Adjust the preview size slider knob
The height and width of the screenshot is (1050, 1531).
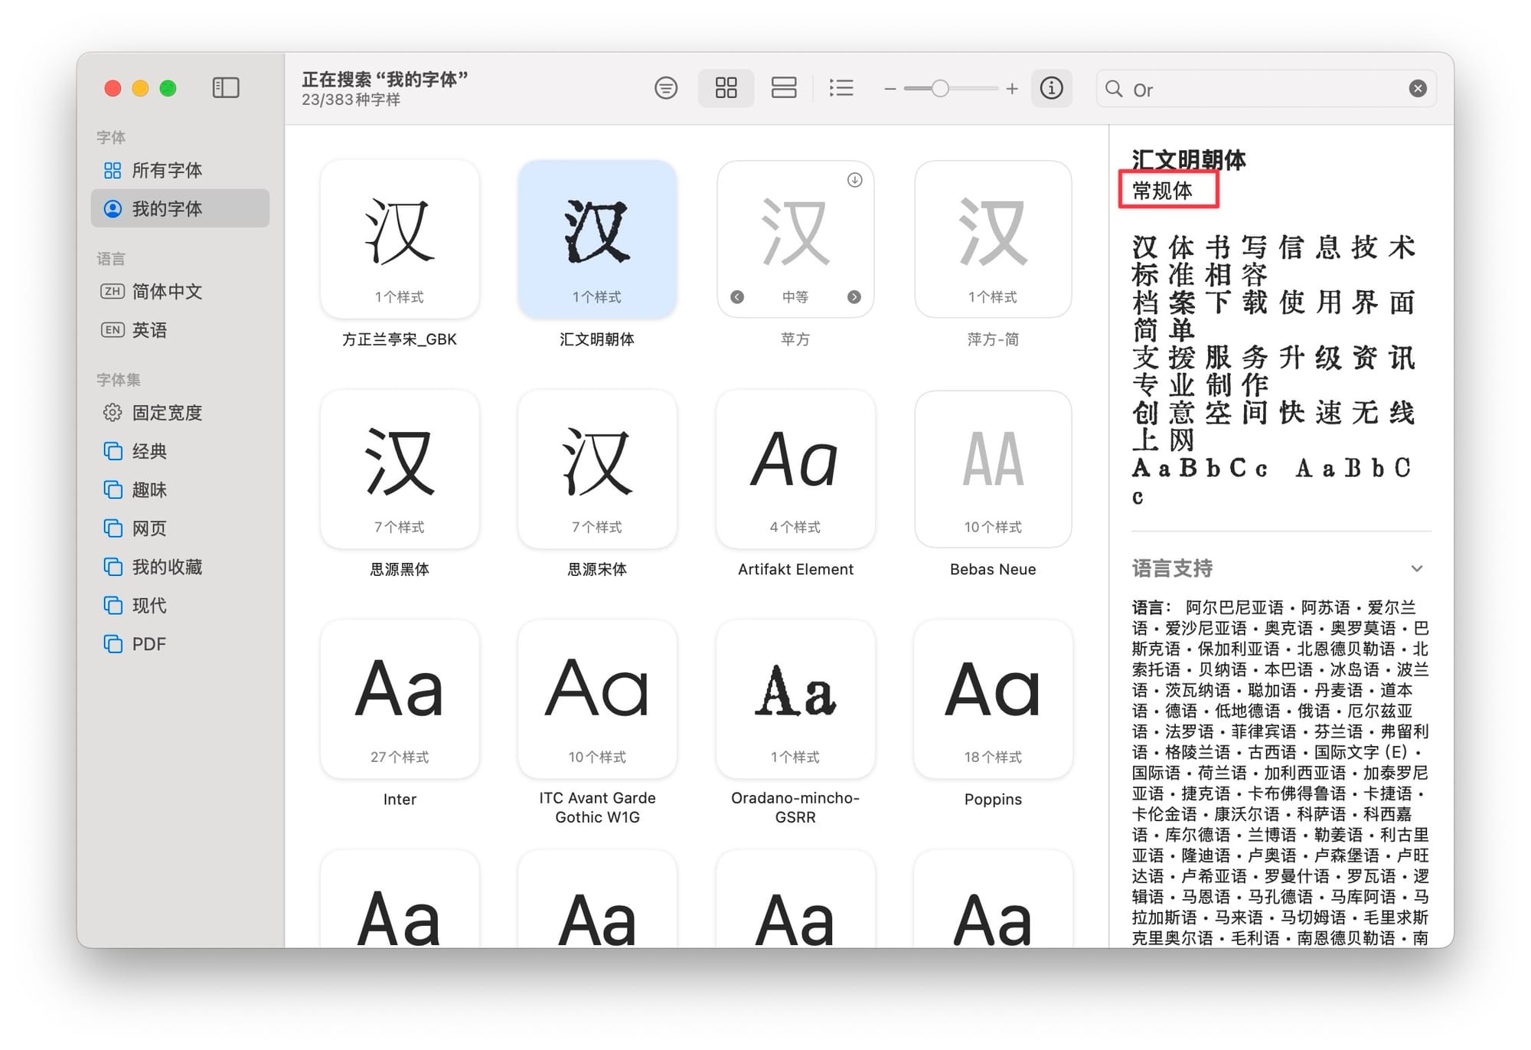tap(940, 89)
